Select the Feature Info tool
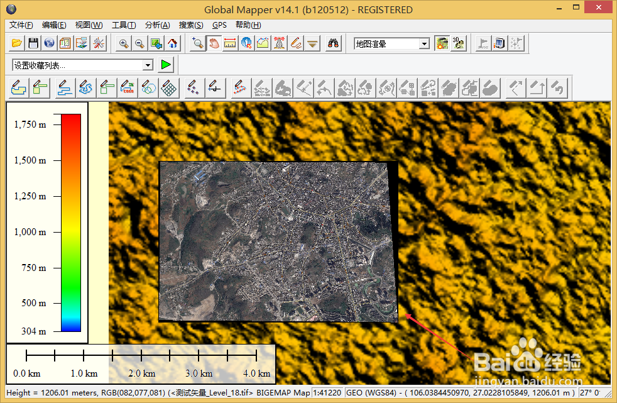Screen dimensions: 617x403 point(246,43)
